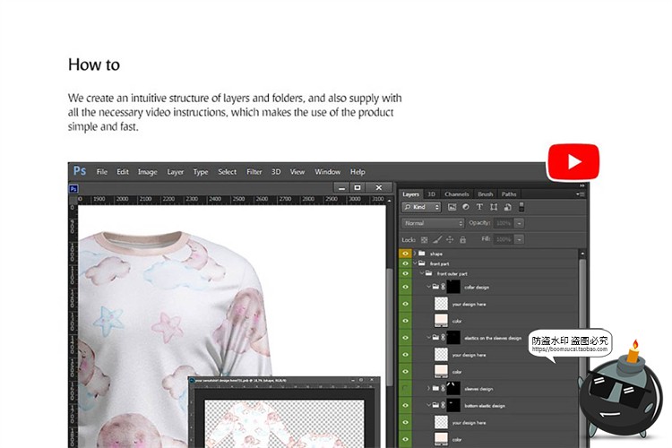Screen dimensions: 672x448
Task: Open the Normal blend mode dropdown
Action: tap(433, 223)
